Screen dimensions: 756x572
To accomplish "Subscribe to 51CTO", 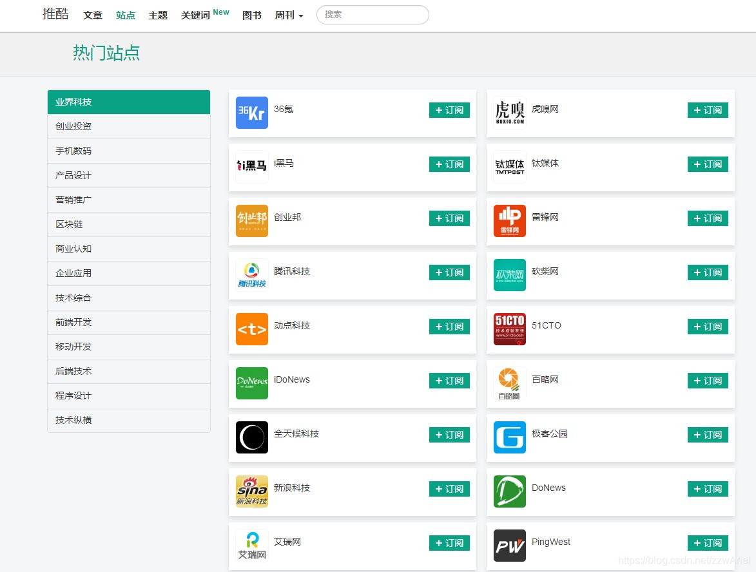I will [x=708, y=327].
